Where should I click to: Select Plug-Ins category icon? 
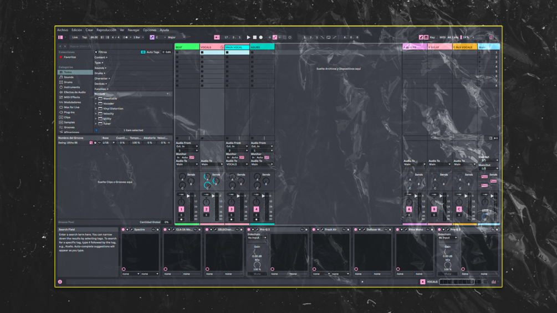pyautogui.click(x=61, y=112)
